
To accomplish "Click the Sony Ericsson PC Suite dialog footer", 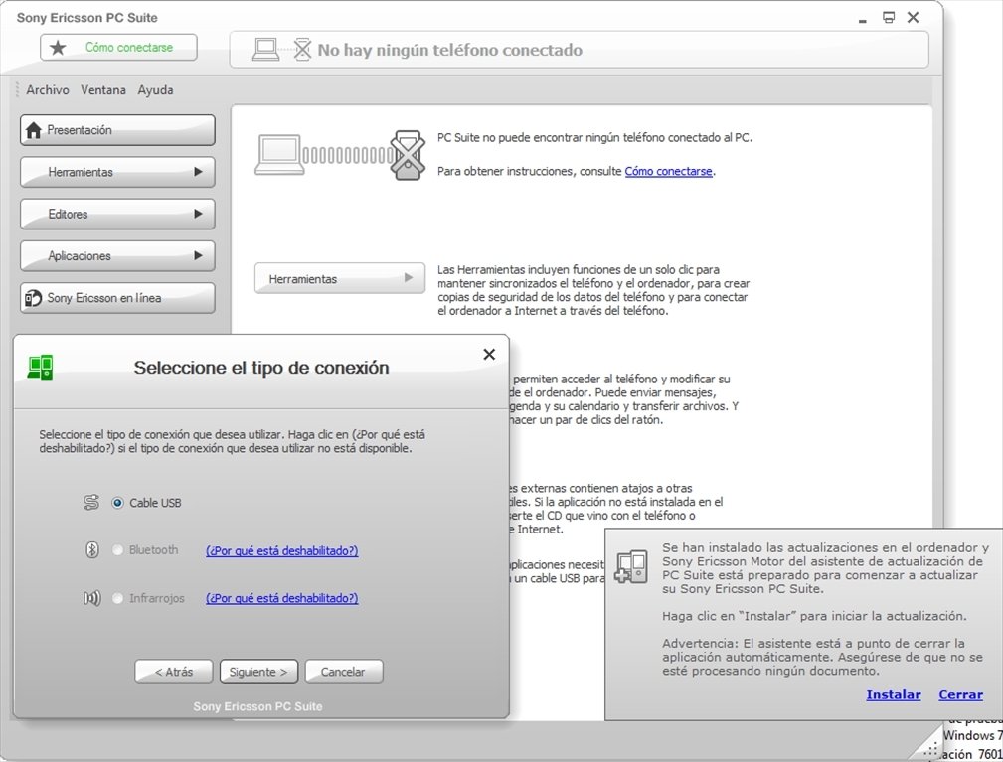I will point(257,706).
